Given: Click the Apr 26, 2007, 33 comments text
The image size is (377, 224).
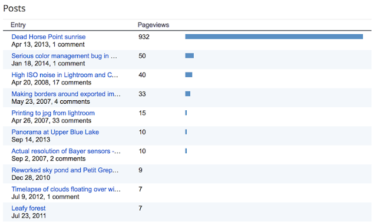Looking at the screenshot, I should [51, 120].
